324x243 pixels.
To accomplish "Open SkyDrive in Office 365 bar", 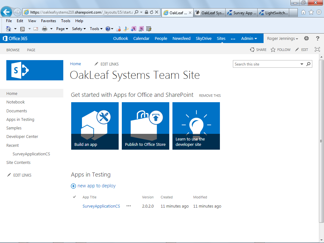I will tap(203, 38).
